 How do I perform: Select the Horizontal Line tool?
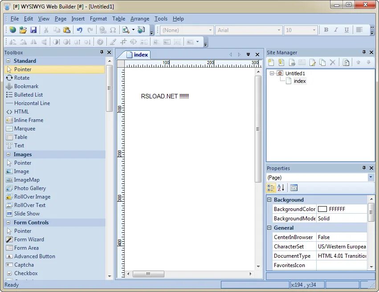click(x=55, y=103)
